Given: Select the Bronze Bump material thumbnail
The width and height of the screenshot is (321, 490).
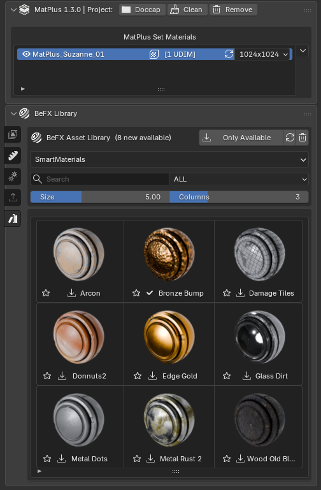Looking at the screenshot, I should [x=169, y=254].
